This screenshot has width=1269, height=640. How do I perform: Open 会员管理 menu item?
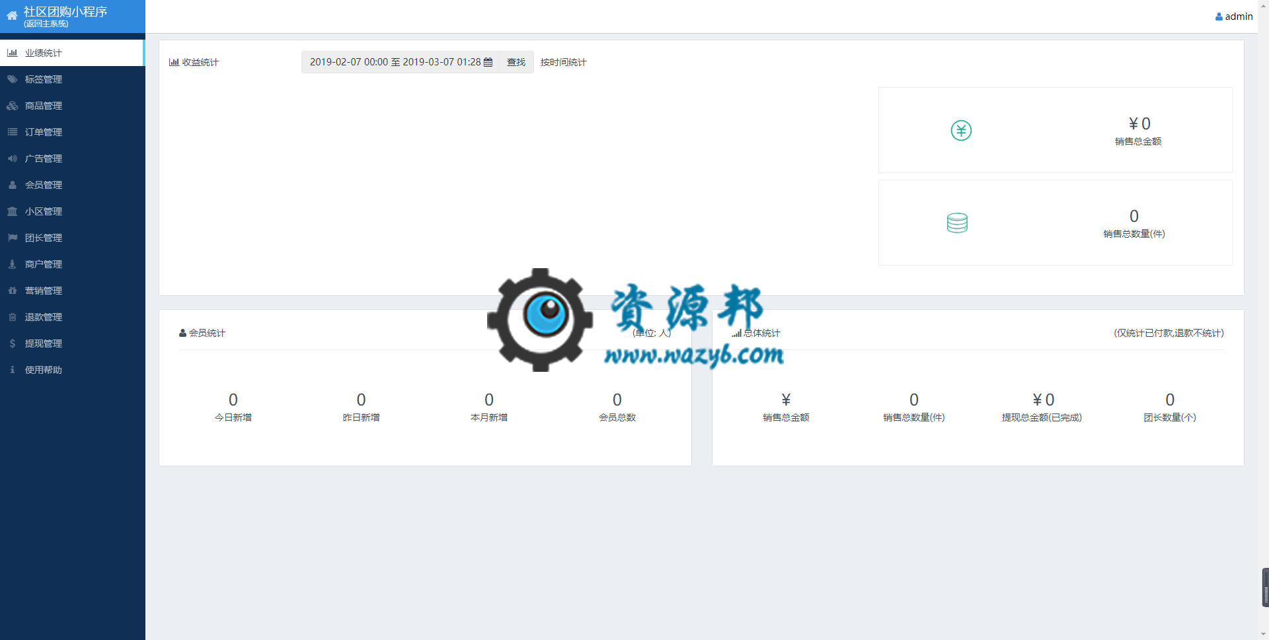click(73, 185)
